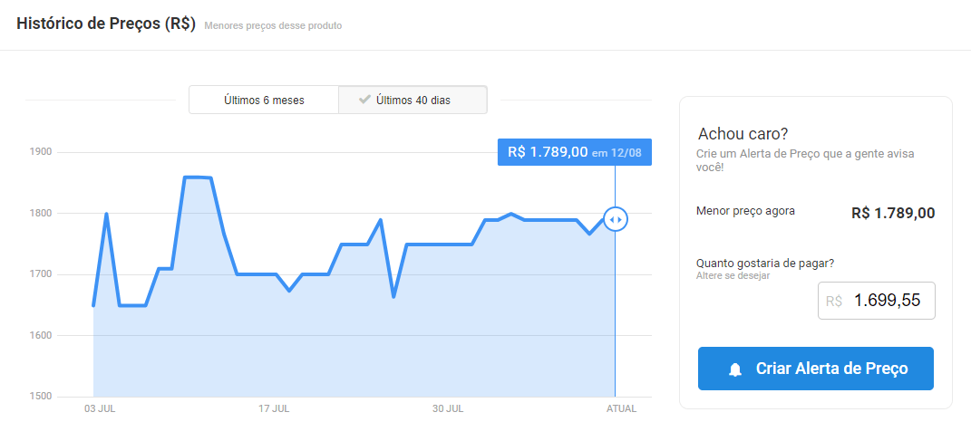Switch to the Últimos 6 meses tab
Image resolution: width=971 pixels, height=441 pixels.
[x=264, y=101]
